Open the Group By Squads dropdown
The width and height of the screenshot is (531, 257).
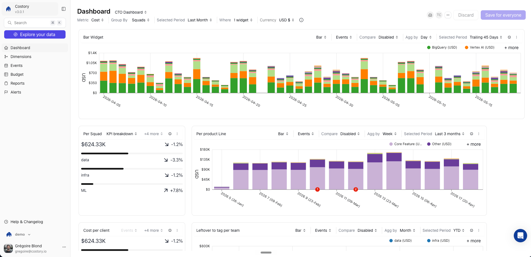141,20
